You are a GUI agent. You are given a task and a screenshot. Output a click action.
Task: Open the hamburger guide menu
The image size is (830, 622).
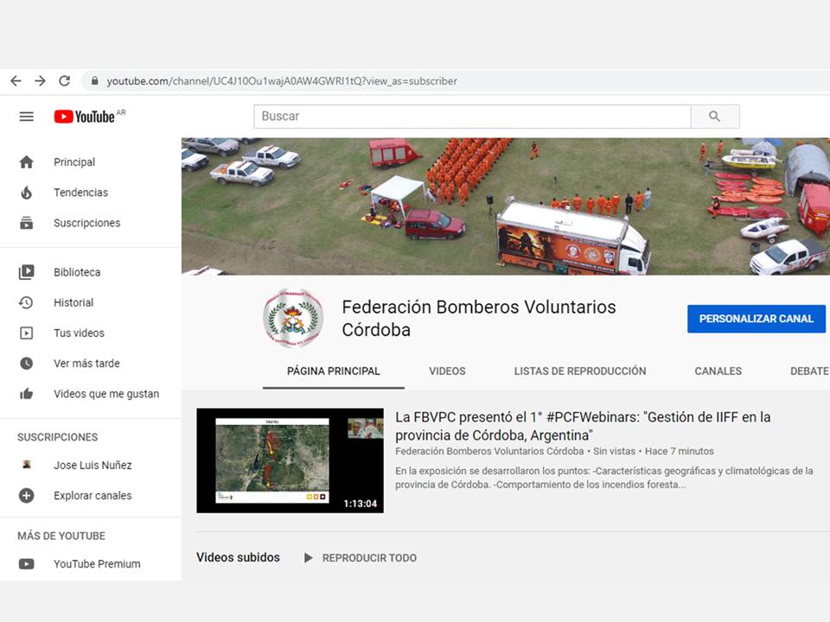point(27,117)
